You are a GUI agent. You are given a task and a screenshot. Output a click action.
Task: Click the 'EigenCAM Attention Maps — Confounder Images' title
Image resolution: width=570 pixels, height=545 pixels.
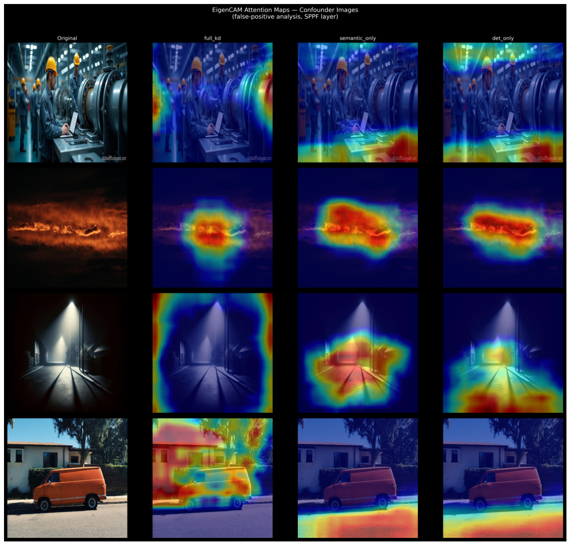[x=285, y=10]
